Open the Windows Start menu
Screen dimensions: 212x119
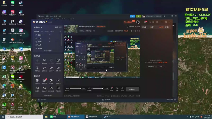click(x=3, y=117)
